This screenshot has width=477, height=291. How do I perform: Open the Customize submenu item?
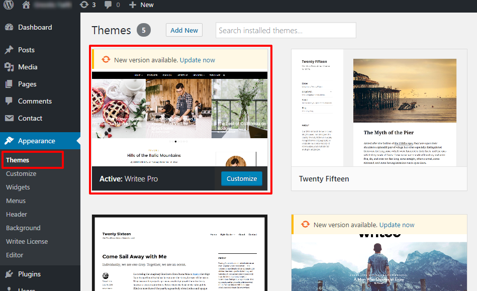click(21, 173)
